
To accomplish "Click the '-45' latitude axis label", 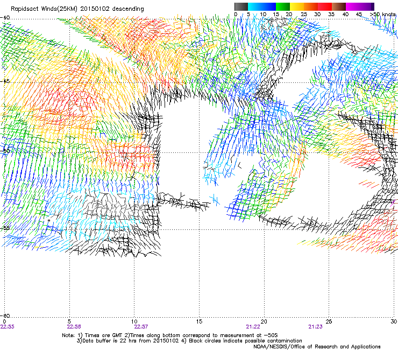I will pyautogui.click(x=5, y=81).
